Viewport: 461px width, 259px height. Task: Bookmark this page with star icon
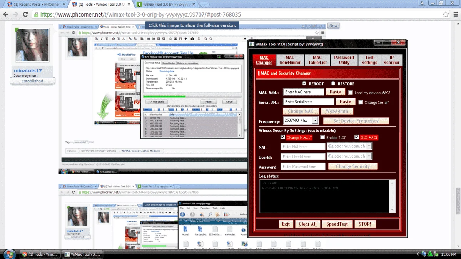tap(446, 14)
